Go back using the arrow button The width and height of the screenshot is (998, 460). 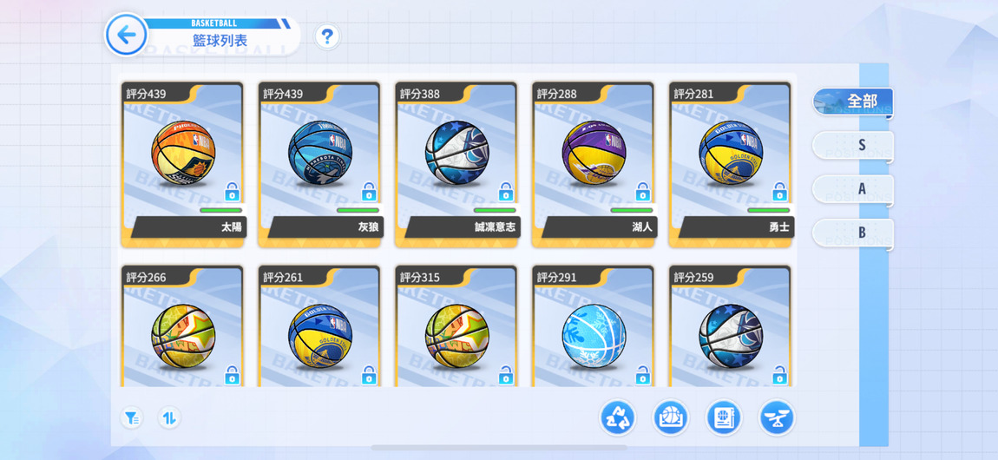(126, 35)
